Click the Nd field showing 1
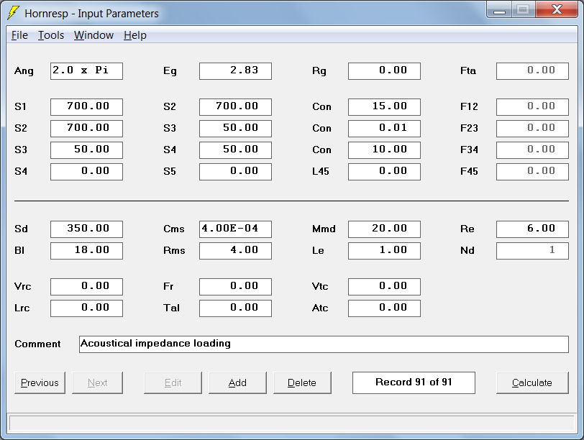Viewport: 584px width, 440px height. pyautogui.click(x=533, y=251)
